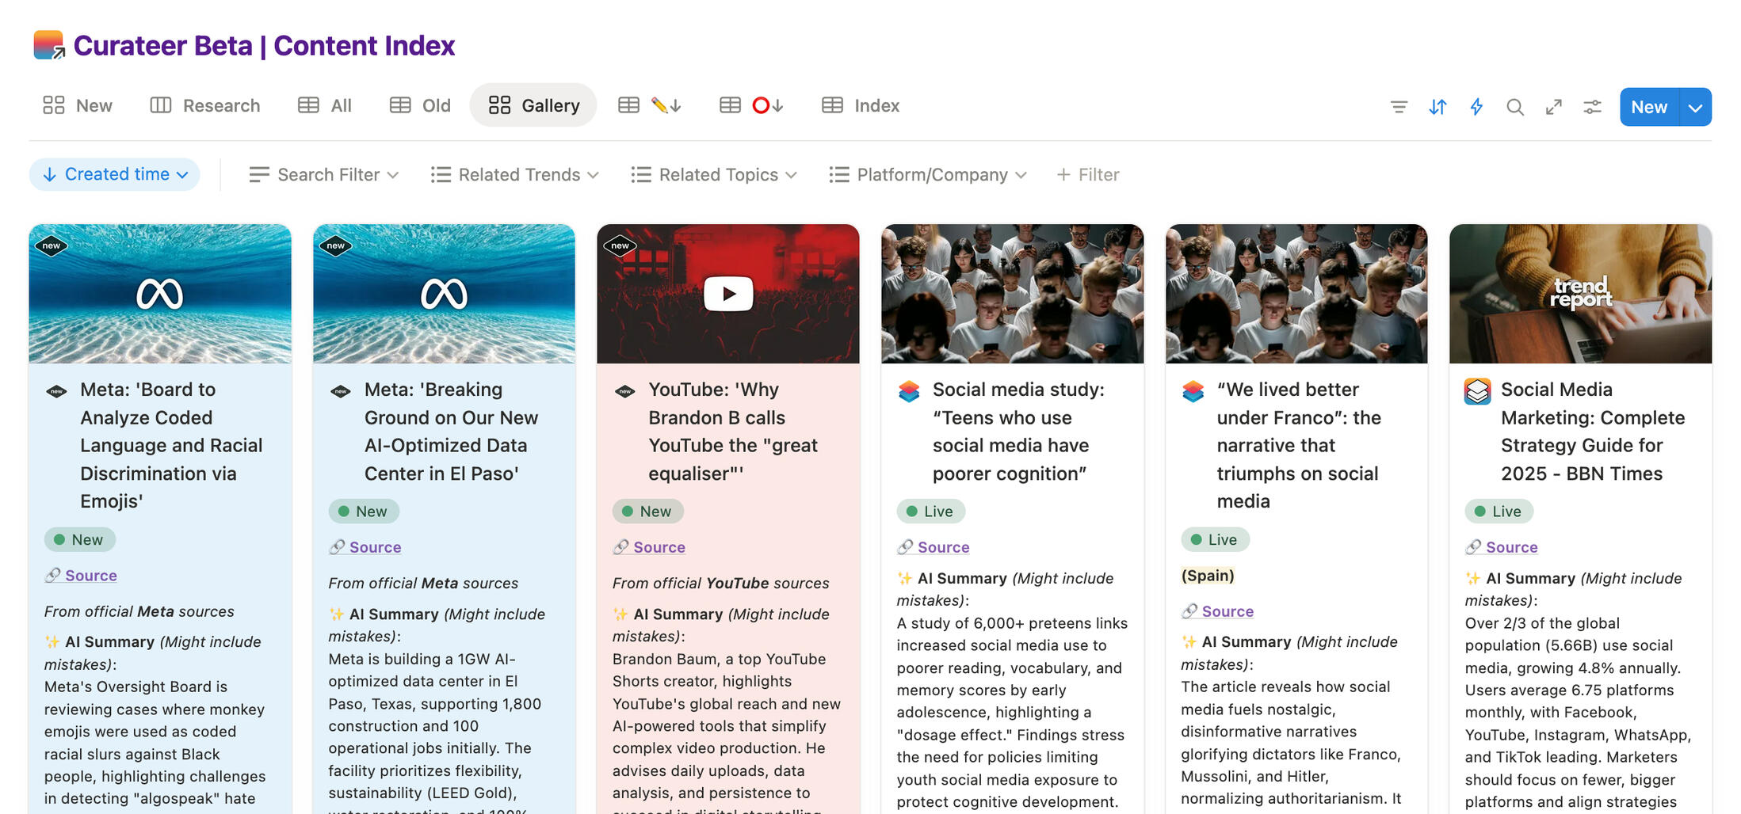Open card 'Social Media Marketing: Complete Strategy Guide'
Viewport: 1741px width, 814px height.
(1593, 432)
